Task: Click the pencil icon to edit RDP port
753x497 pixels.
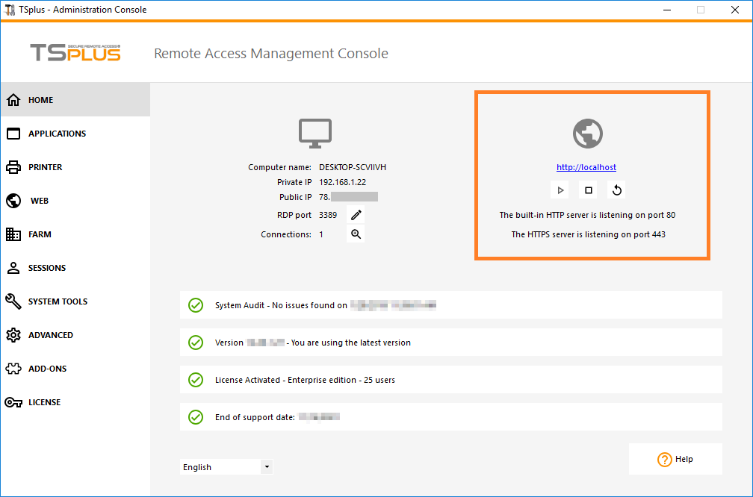Action: pos(356,215)
